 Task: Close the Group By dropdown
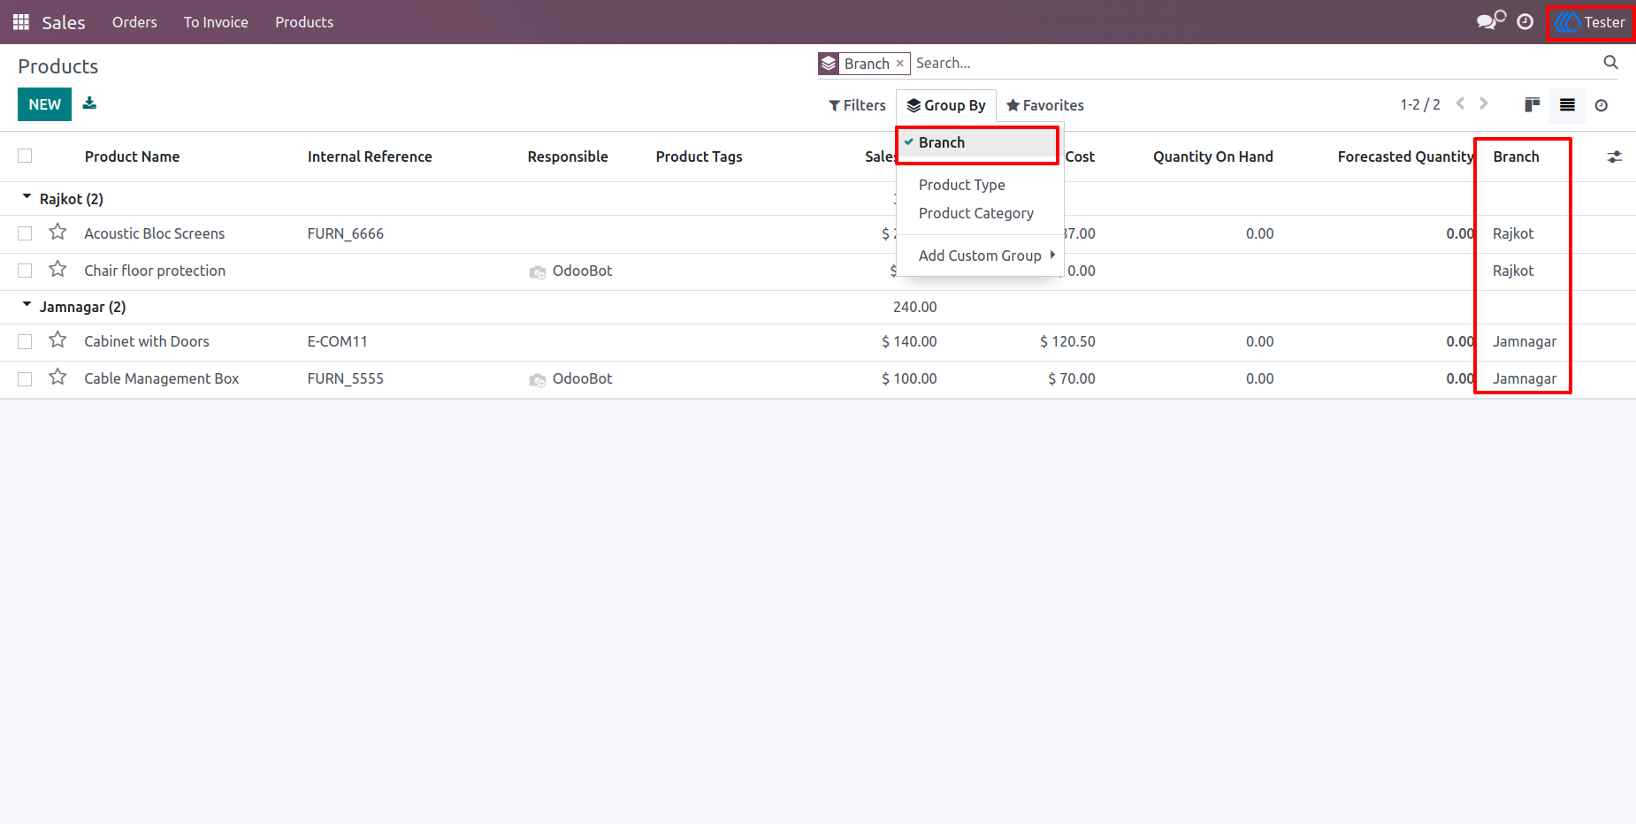pyautogui.click(x=946, y=105)
